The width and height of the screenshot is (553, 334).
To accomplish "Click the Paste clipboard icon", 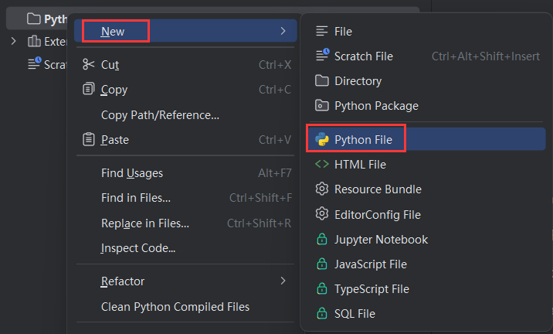I will click(89, 140).
